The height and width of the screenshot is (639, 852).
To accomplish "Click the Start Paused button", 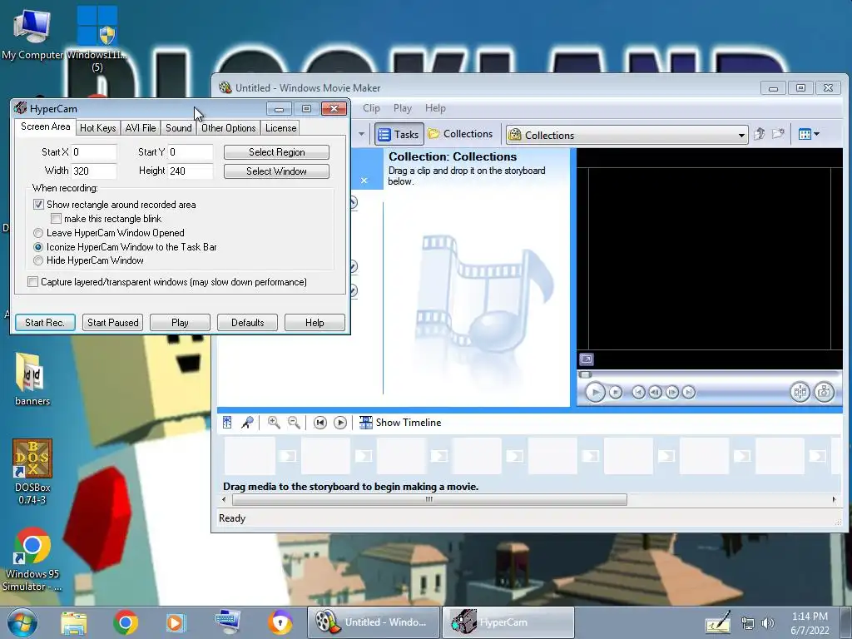I will [x=113, y=322].
